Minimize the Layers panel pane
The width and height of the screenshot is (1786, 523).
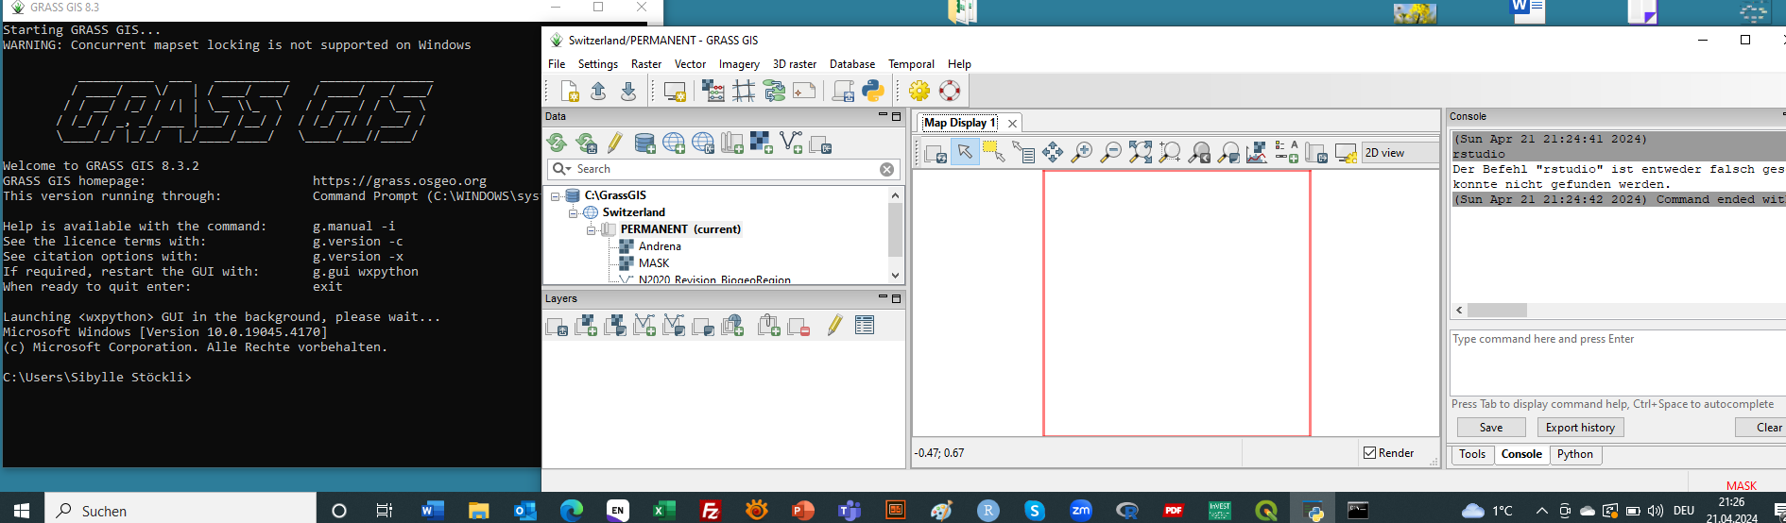click(x=883, y=298)
